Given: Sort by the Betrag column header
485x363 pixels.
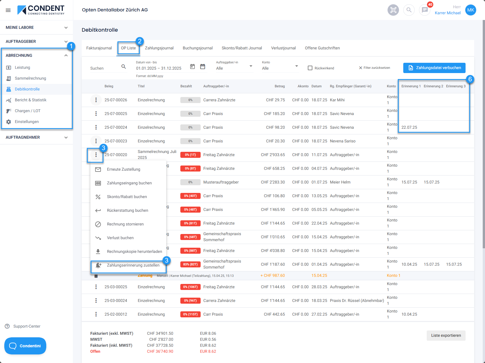Looking at the screenshot, I should [x=280, y=86].
